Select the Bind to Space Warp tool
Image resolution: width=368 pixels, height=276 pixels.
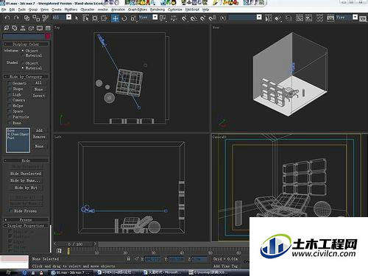(x=45, y=18)
